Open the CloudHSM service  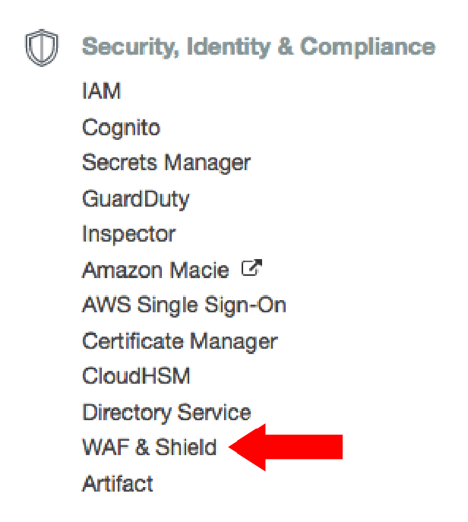136,376
